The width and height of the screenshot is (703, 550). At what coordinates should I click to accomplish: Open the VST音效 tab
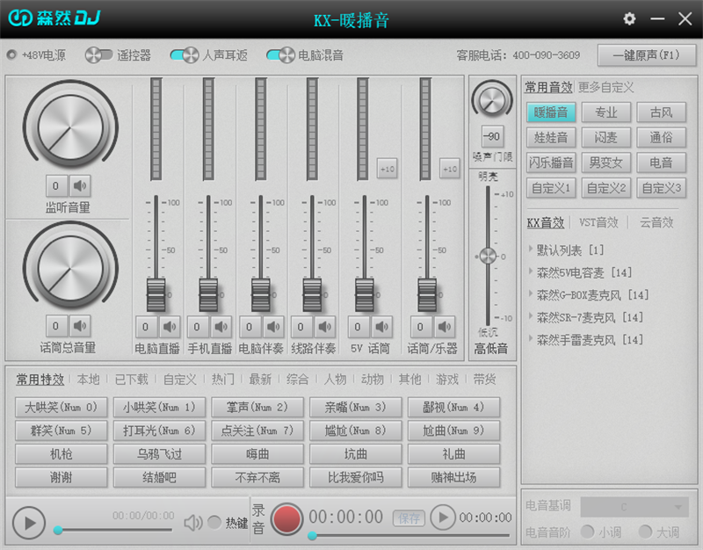pyautogui.click(x=597, y=223)
